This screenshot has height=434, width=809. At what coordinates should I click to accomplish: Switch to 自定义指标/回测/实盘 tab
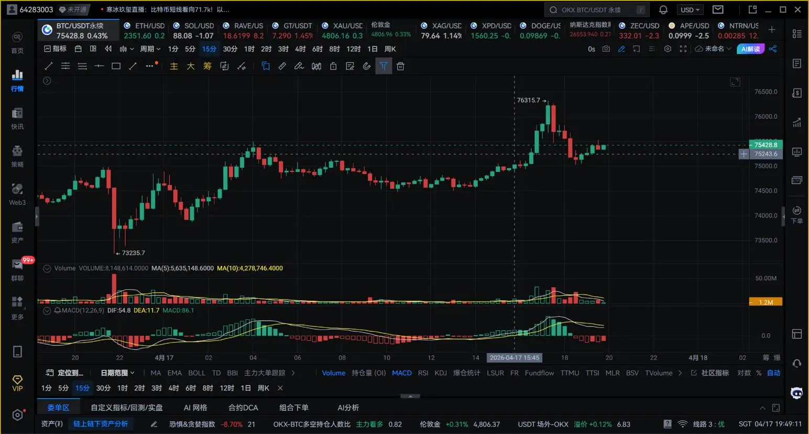127,407
